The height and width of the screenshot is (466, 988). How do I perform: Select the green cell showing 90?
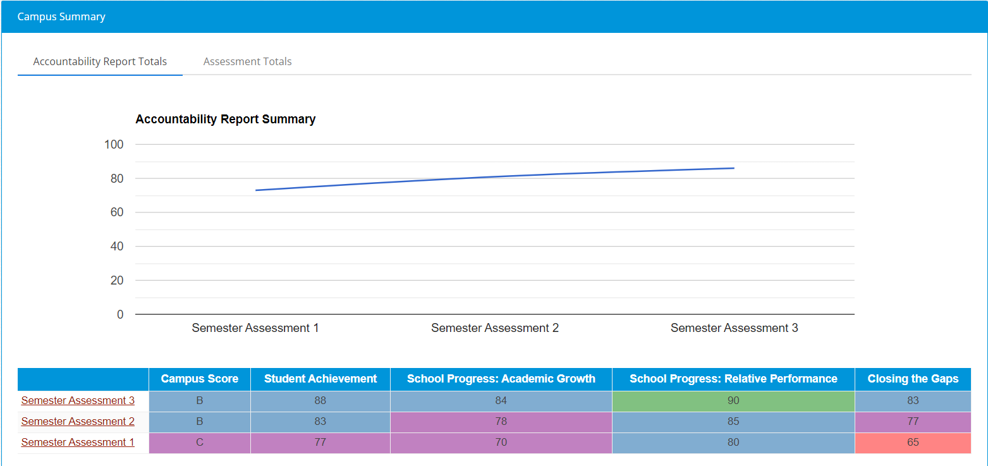pos(733,401)
